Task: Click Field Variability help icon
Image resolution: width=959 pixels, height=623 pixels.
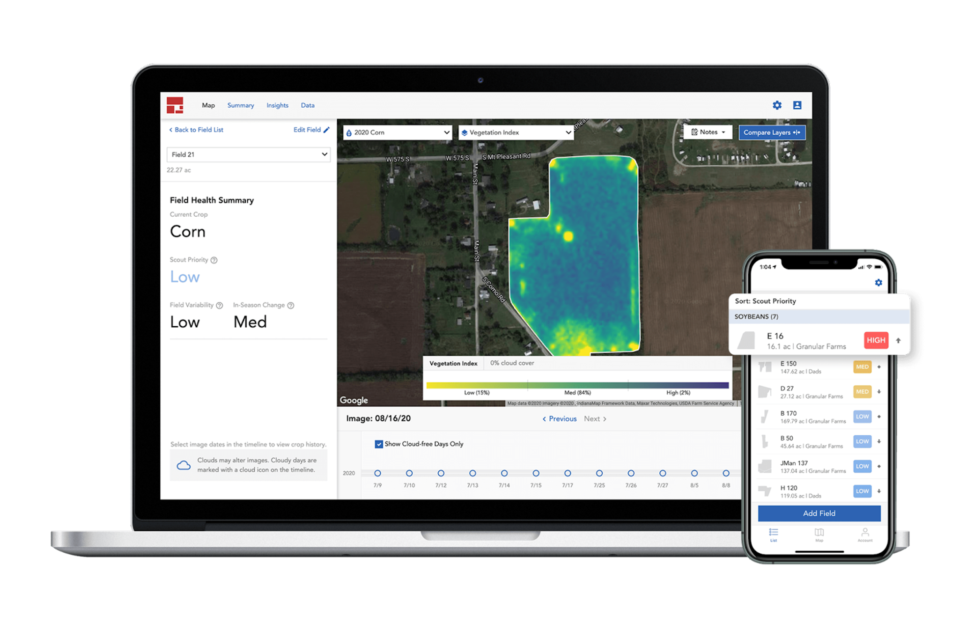Action: (x=219, y=305)
